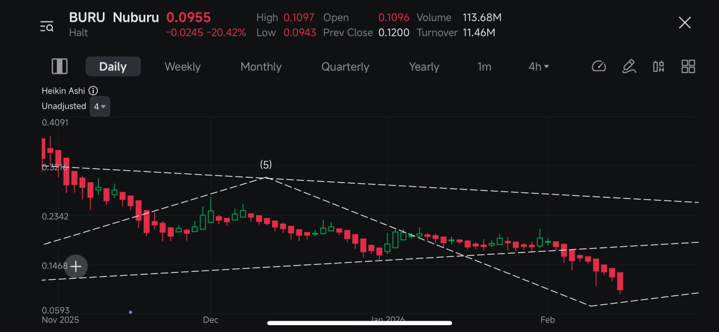Click the current price 0.0955
The width and height of the screenshot is (719, 332).
coord(189,18)
